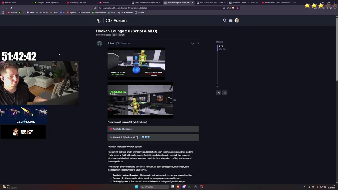Open SolosV1 avatar icon
This screenshot has height=190, width=338.
coord(99,44)
